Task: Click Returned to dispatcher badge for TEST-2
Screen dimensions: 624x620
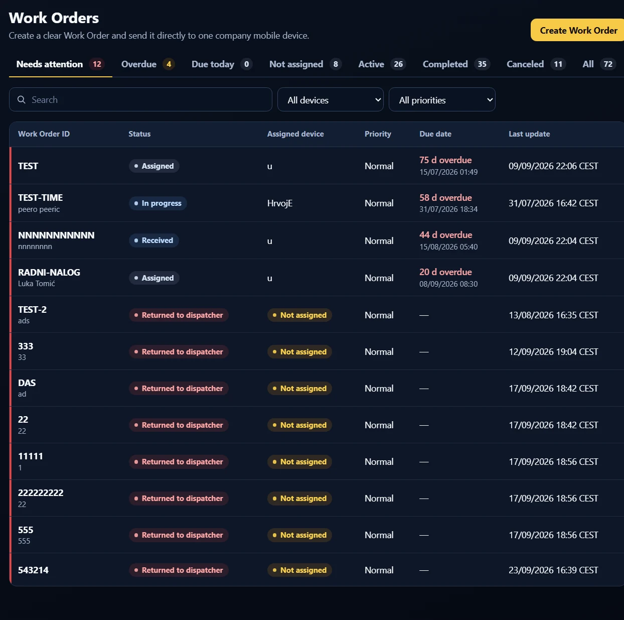Action: coord(179,315)
